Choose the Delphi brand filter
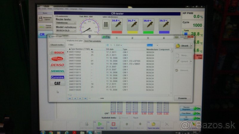Screen dimensions: 239x134 [57, 59]
